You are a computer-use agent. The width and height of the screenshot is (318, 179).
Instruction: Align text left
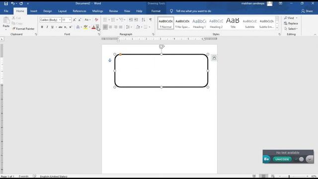point(105,27)
